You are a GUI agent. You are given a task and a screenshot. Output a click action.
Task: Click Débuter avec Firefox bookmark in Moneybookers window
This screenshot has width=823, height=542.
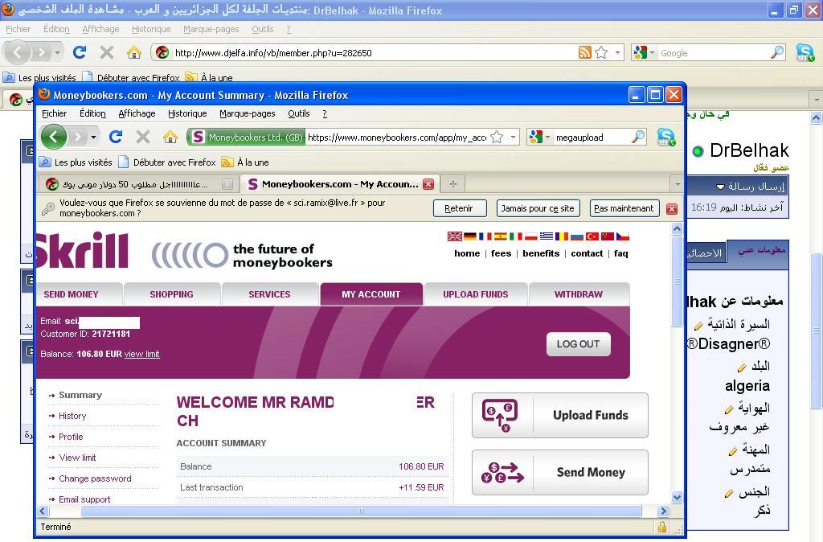point(167,162)
